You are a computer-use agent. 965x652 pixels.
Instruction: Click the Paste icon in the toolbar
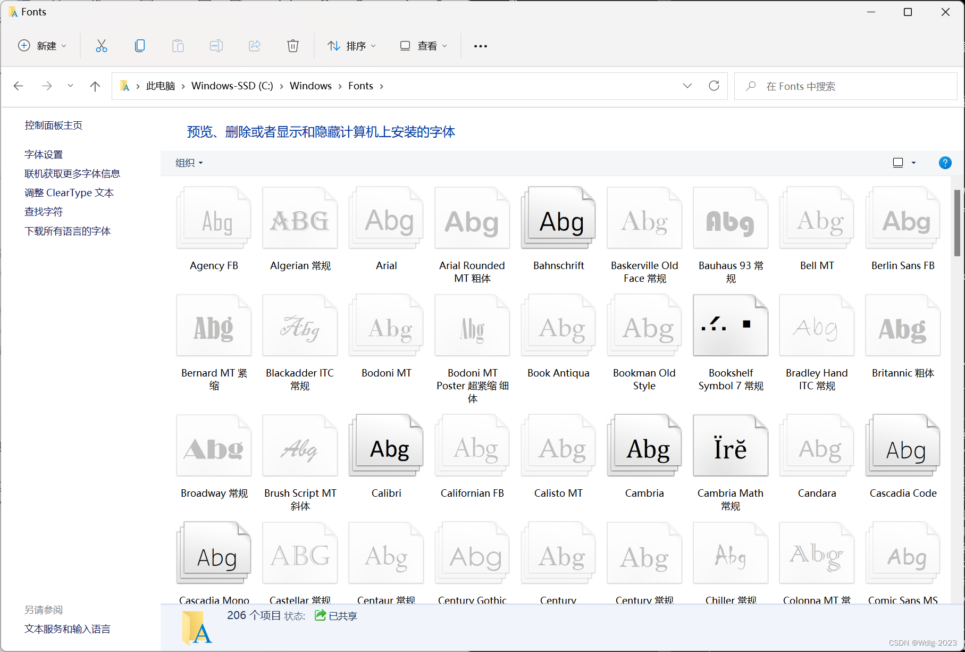coord(178,46)
